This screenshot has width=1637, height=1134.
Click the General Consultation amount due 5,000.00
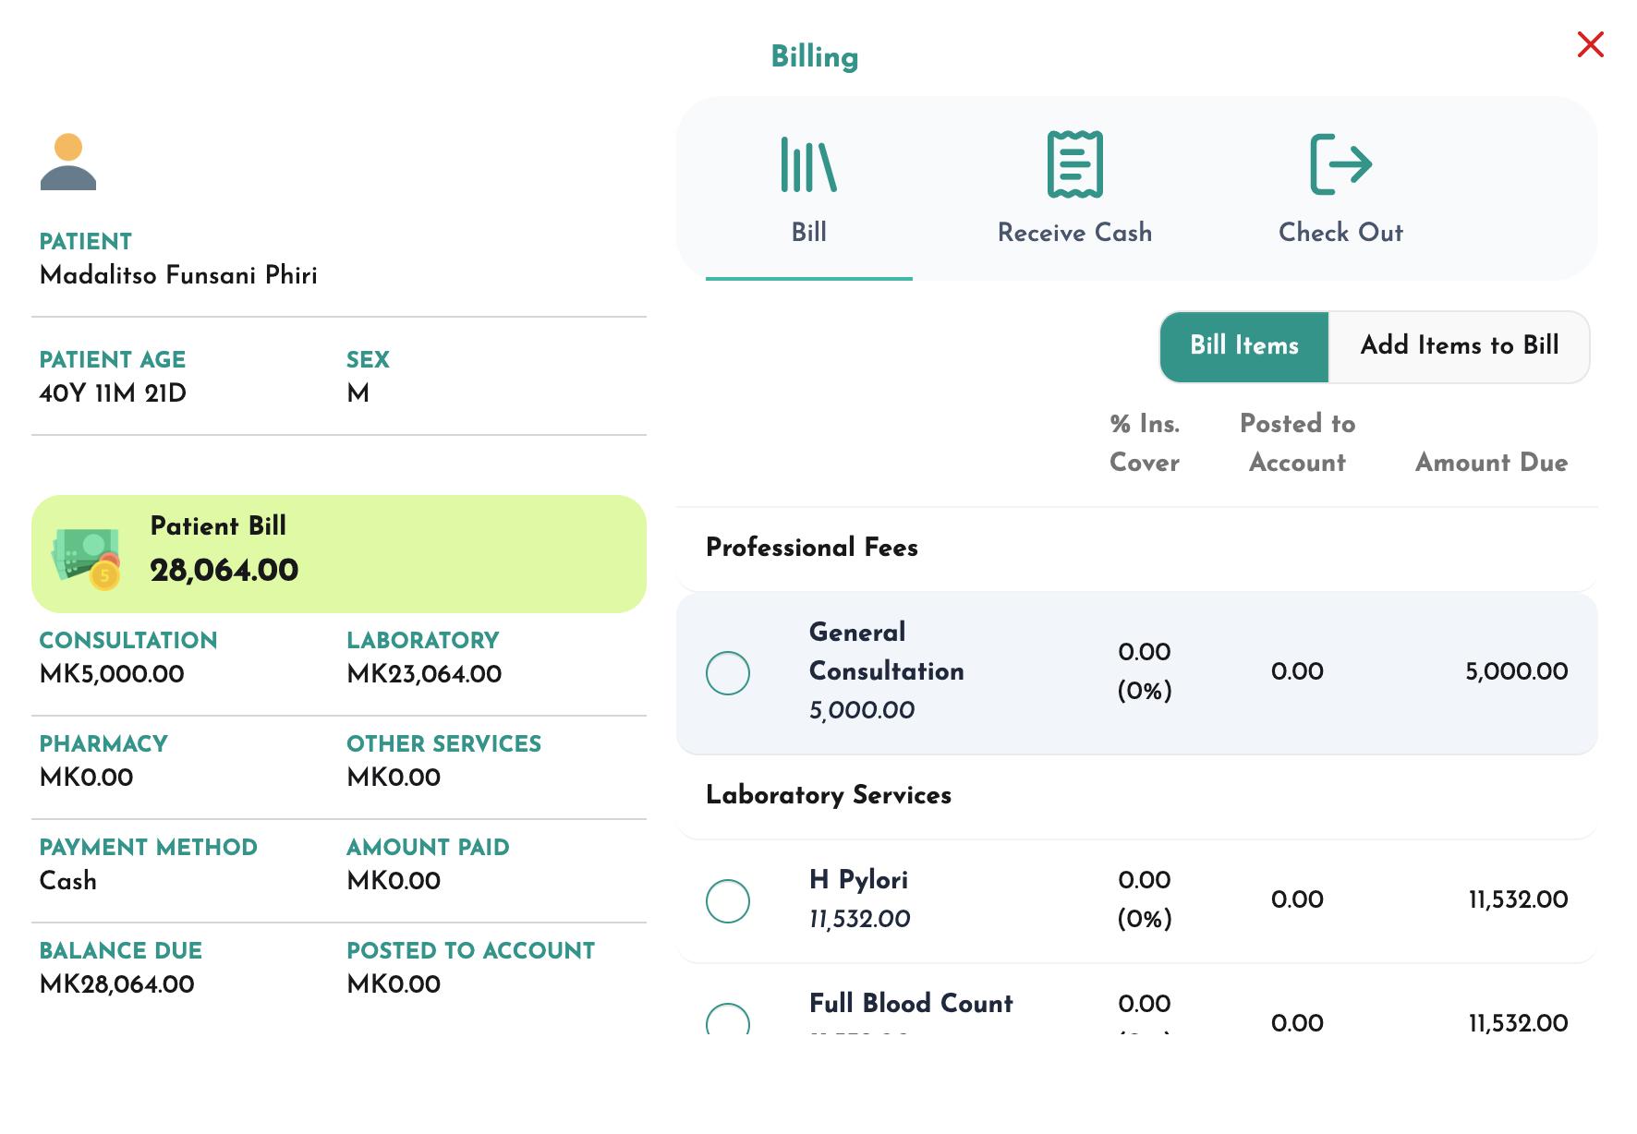pyautogui.click(x=1516, y=671)
